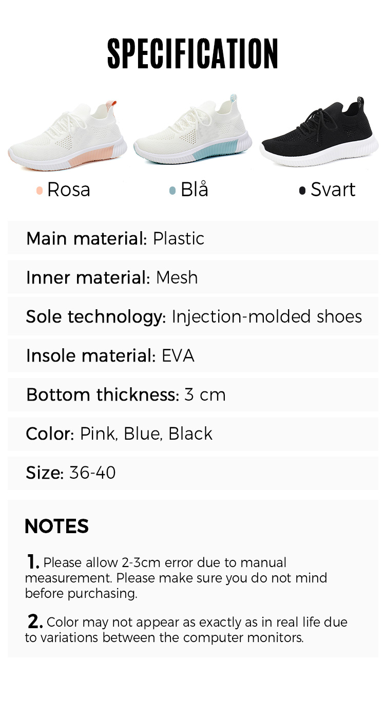Click the blue-soled Blå sneaker image

pyautogui.click(x=192, y=130)
